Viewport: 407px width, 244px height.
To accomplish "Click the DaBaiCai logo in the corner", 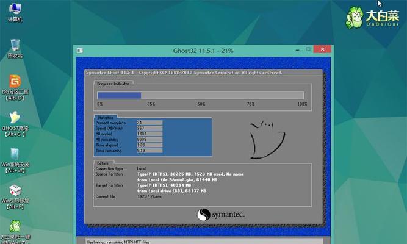I will 372,18.
